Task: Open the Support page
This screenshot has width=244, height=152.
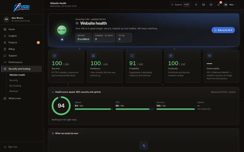Action: tap(22, 56)
